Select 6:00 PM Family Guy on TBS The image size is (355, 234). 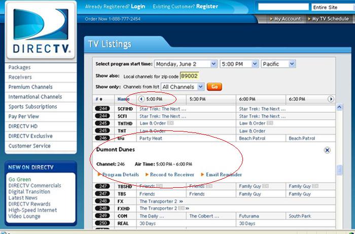[x=250, y=194]
